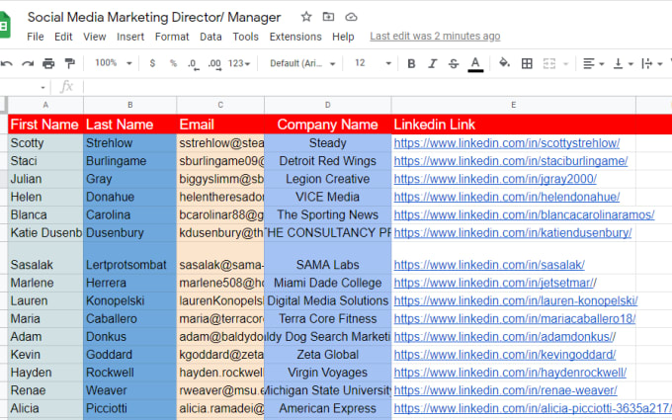Click the Move to folder icon

click(328, 17)
